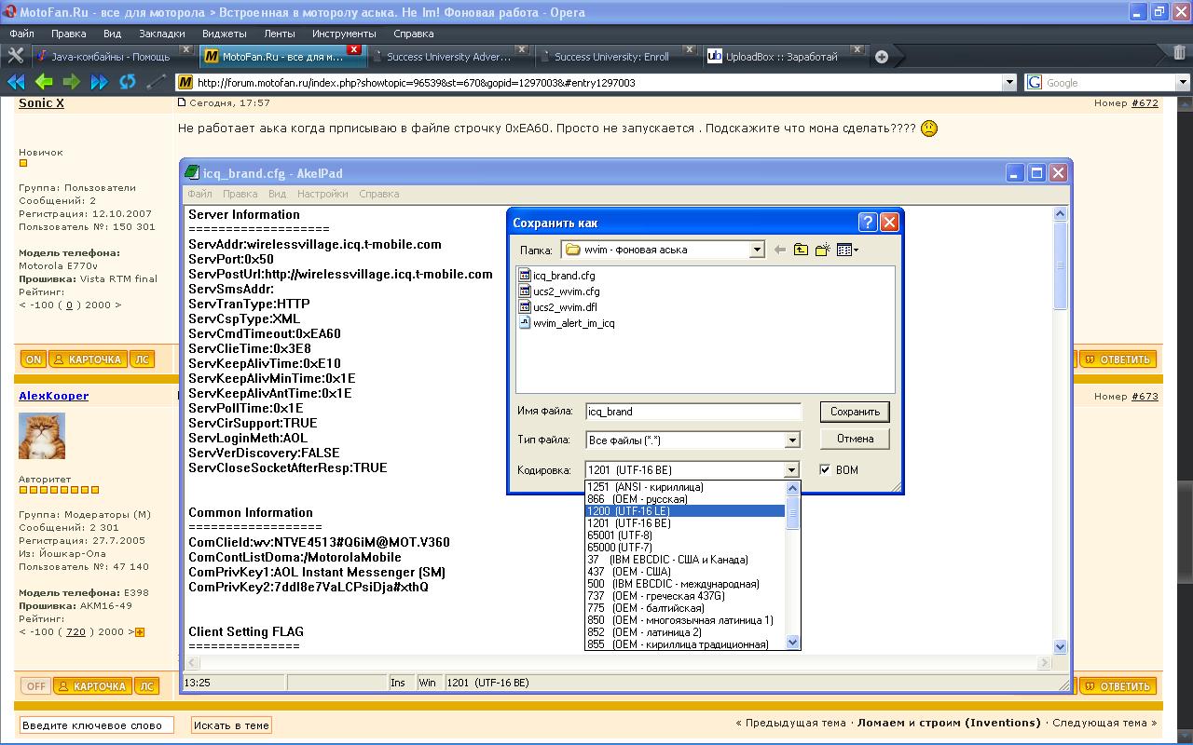Open post number #672 link

coord(1145,103)
